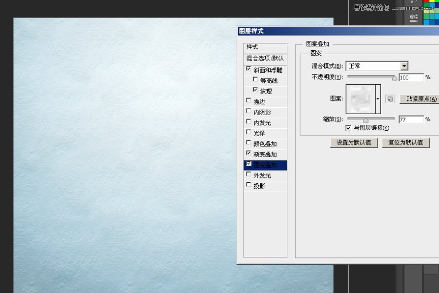Select the 内阴影 style label
439x293 pixels.
pos(262,113)
